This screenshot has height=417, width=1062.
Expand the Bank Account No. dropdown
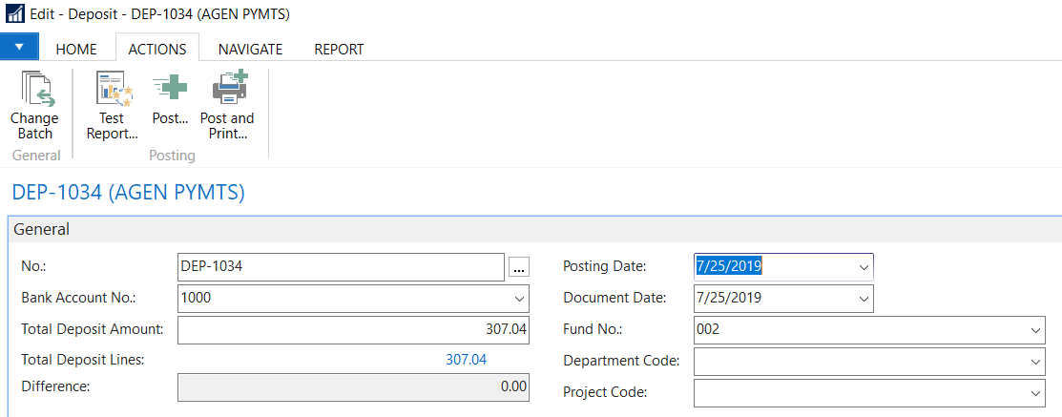(519, 299)
